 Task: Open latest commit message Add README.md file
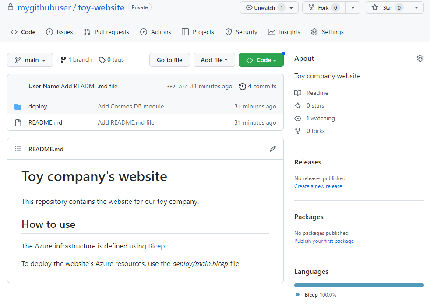89,87
